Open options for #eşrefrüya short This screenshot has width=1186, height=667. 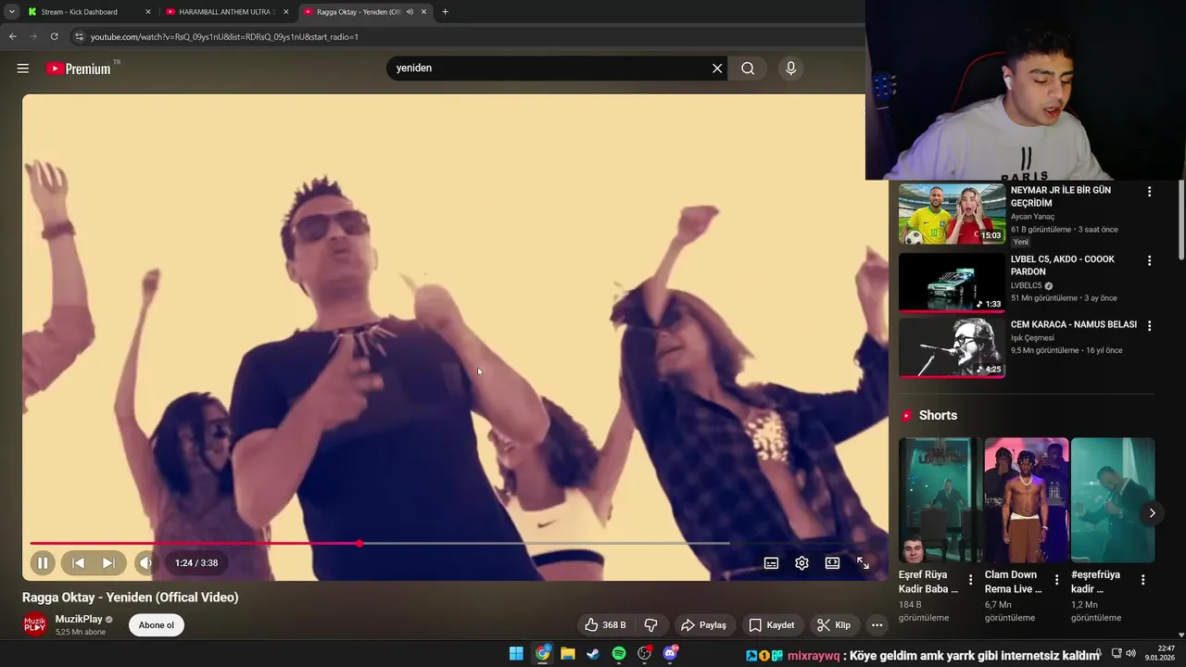(1142, 580)
